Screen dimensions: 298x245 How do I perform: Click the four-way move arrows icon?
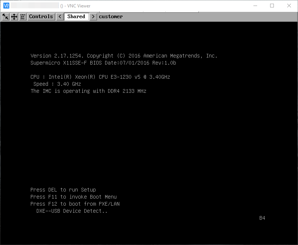coord(14,17)
